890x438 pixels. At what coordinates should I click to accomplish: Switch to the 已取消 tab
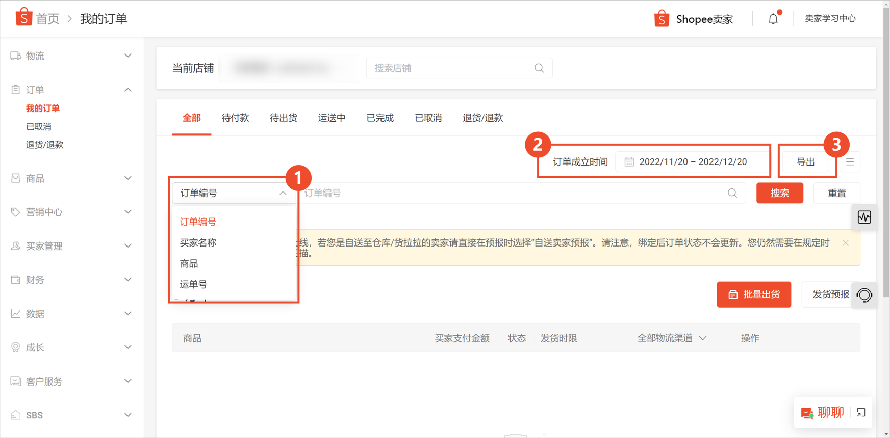click(x=428, y=118)
